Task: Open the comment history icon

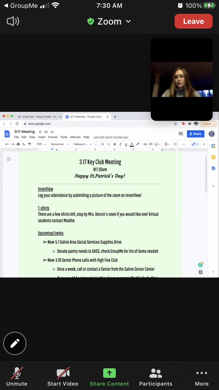Action: [x=181, y=134]
